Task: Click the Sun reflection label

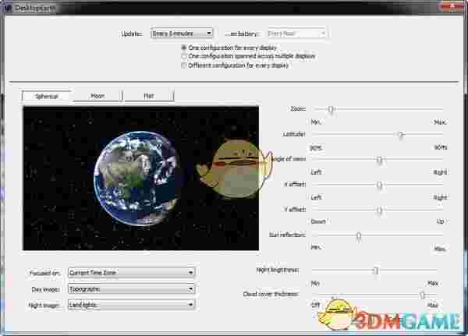Action: click(287, 235)
